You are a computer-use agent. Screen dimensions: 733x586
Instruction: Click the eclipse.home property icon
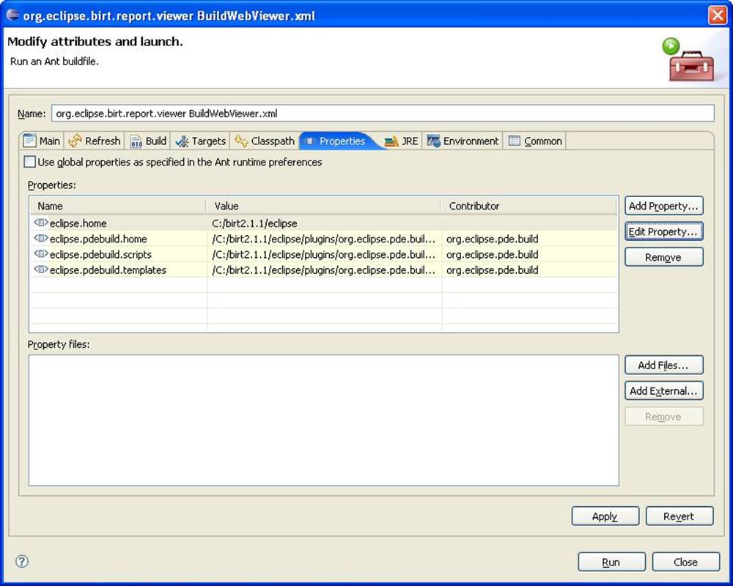[41, 223]
